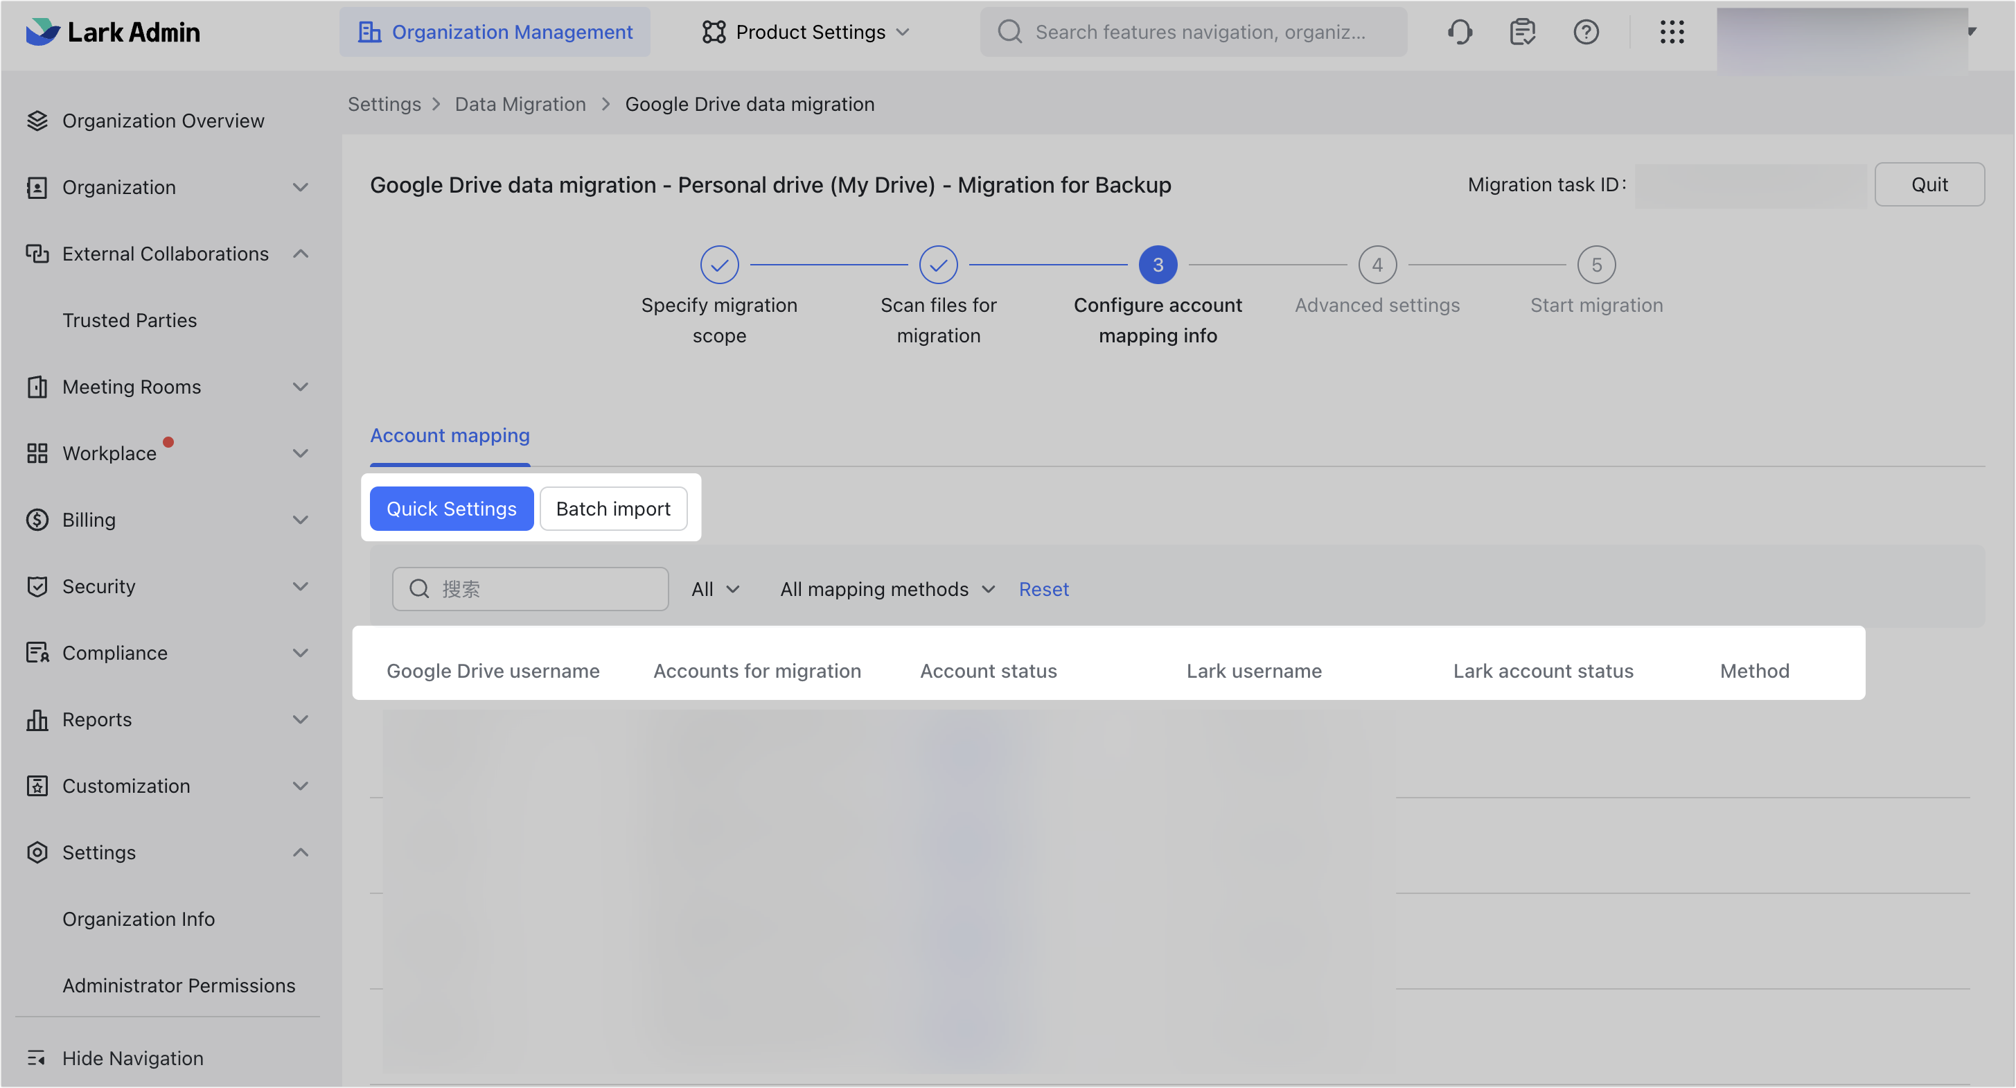Click the Meeting Rooms door icon
This screenshot has height=1088, width=2016.
pyautogui.click(x=37, y=387)
